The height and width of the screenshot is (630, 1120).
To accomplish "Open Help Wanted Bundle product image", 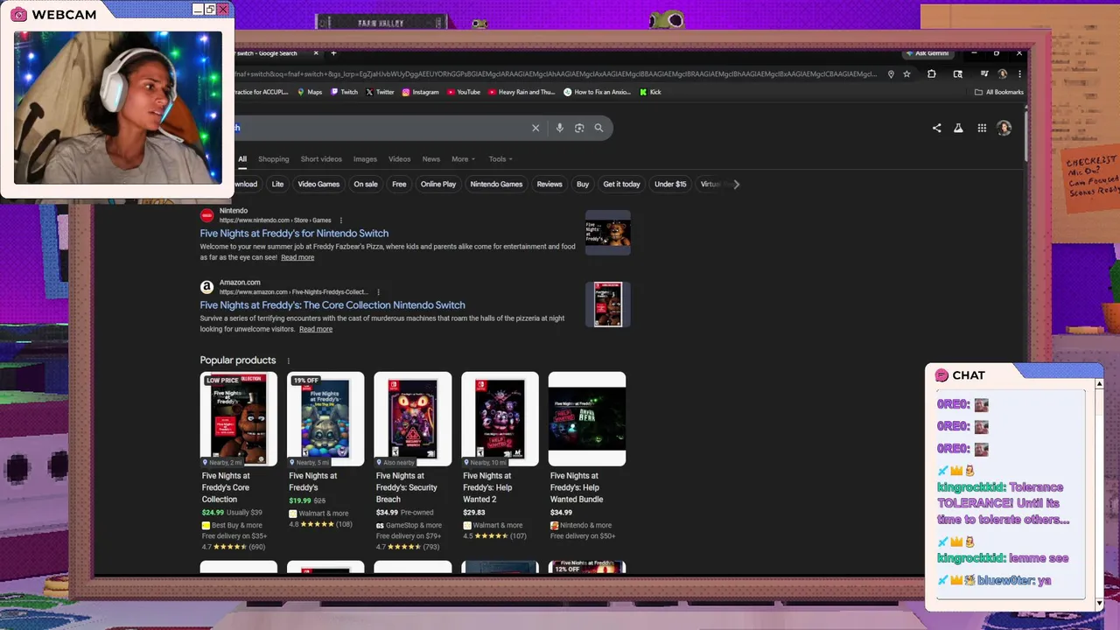I will (587, 419).
